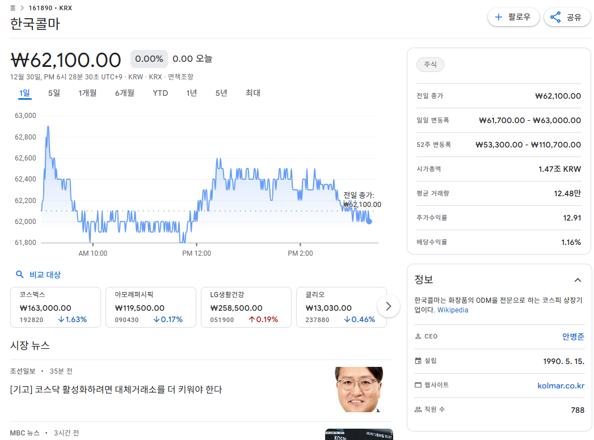594x440 pixels.
Task: Click the chart's current price endpoint dot
Action: (369, 222)
